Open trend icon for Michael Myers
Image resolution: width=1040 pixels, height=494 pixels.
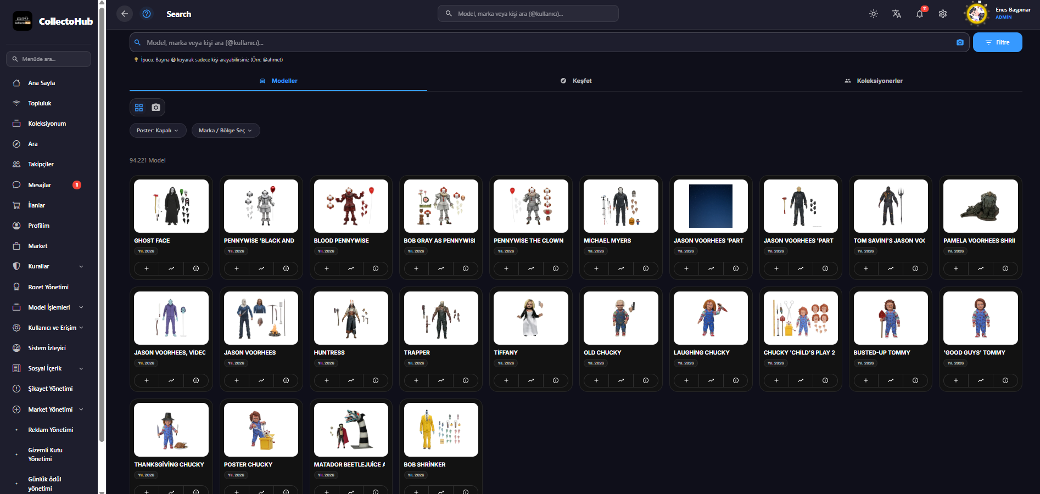(x=621, y=268)
